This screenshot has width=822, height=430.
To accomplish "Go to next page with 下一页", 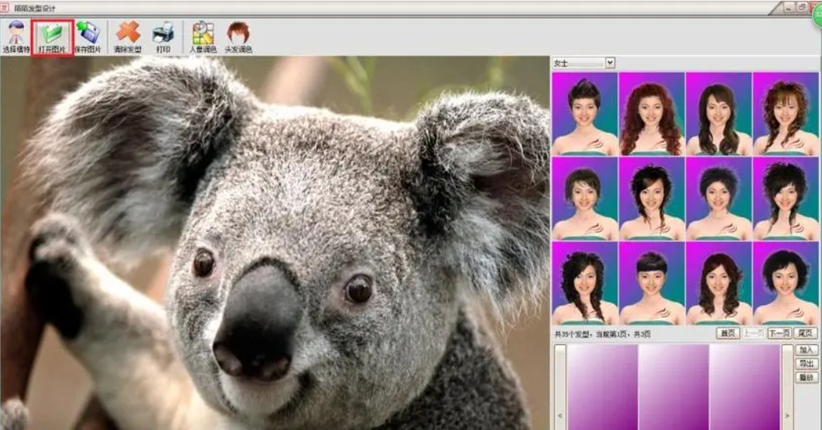I will click(x=779, y=333).
